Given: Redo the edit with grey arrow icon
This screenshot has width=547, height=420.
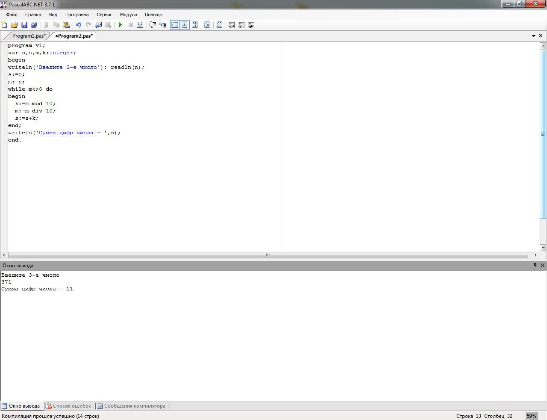Looking at the screenshot, I should [88, 25].
